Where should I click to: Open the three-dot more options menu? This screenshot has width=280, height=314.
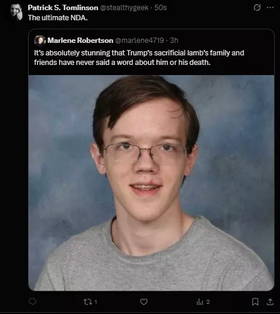tap(270, 8)
